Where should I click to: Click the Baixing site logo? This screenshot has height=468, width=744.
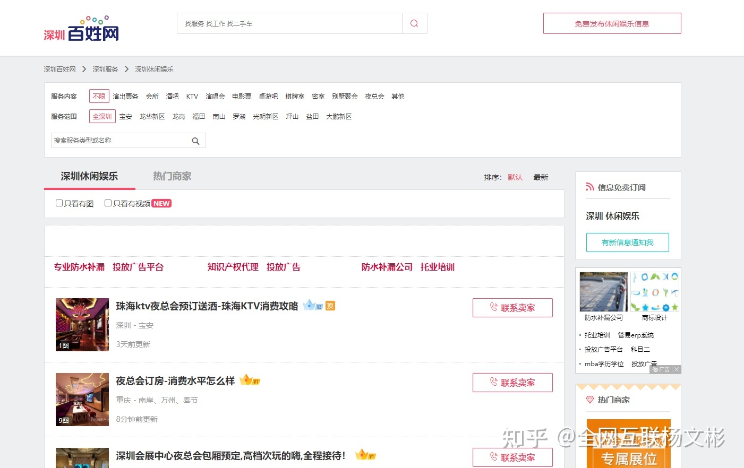(x=81, y=29)
